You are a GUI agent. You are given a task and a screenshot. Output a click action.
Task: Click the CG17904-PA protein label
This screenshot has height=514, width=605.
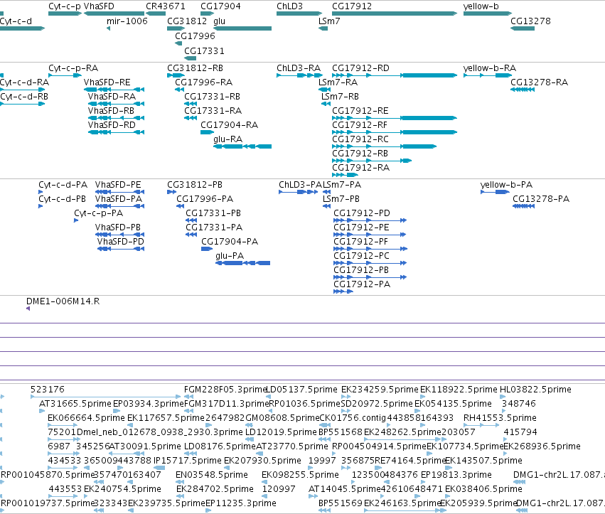tap(230, 242)
